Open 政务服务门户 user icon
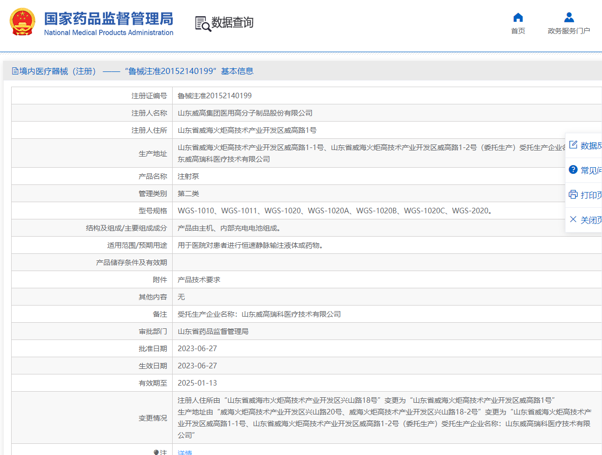 [x=569, y=17]
